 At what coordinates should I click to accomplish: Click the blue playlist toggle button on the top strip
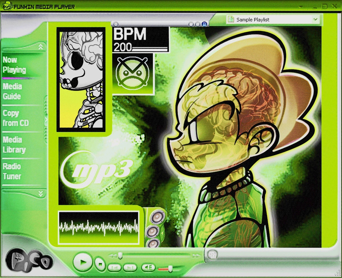point(204,24)
